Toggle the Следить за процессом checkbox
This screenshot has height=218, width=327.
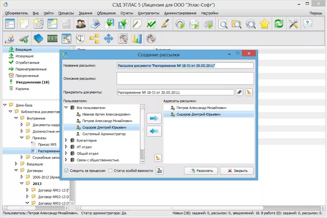coord(66,171)
